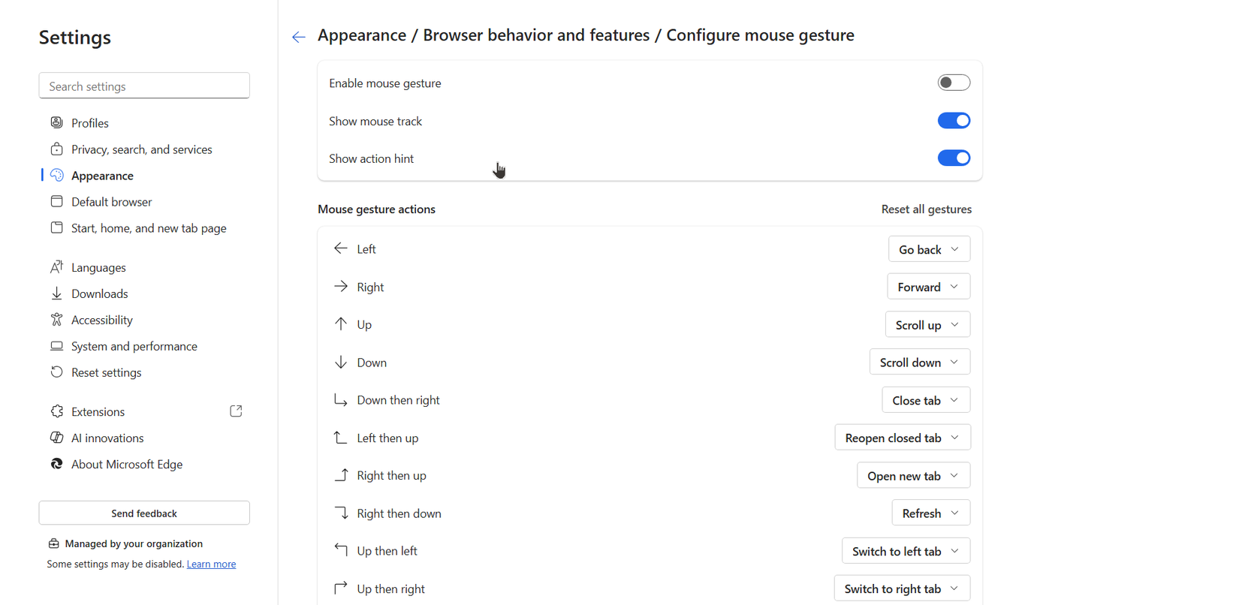1239x605 pixels.
Task: Open the Go back dropdown for Left gesture
Action: point(929,248)
